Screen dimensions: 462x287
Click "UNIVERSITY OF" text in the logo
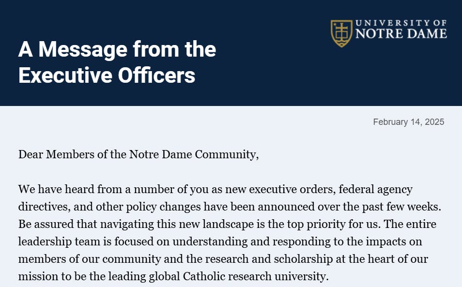(401, 23)
